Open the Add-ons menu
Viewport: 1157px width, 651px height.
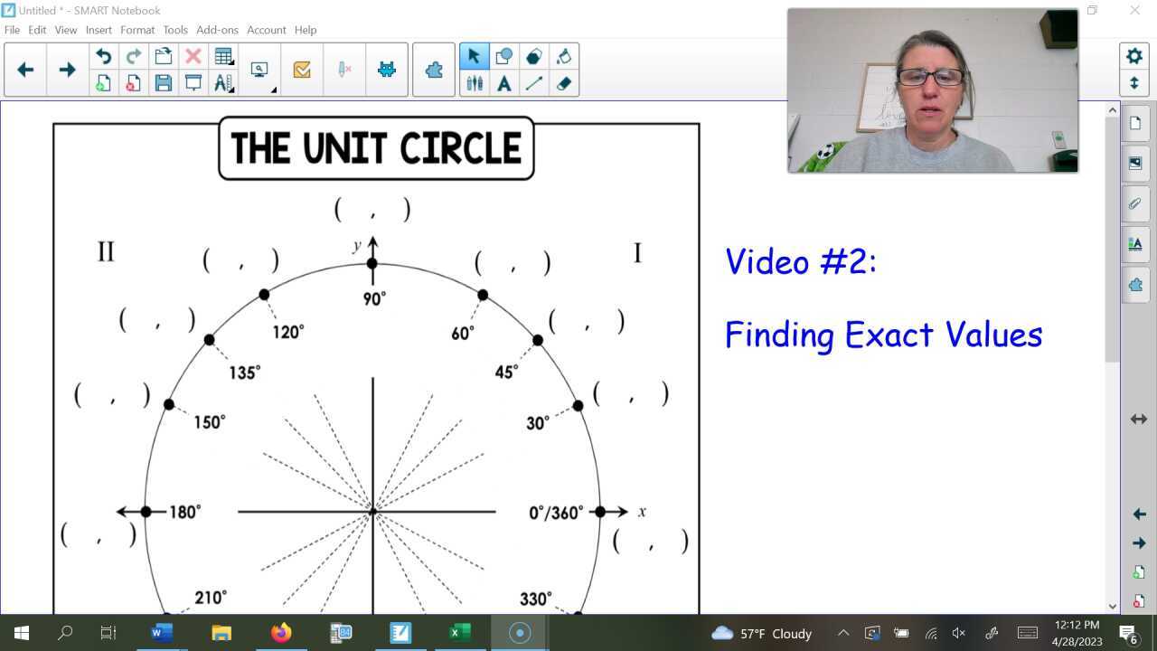217,30
